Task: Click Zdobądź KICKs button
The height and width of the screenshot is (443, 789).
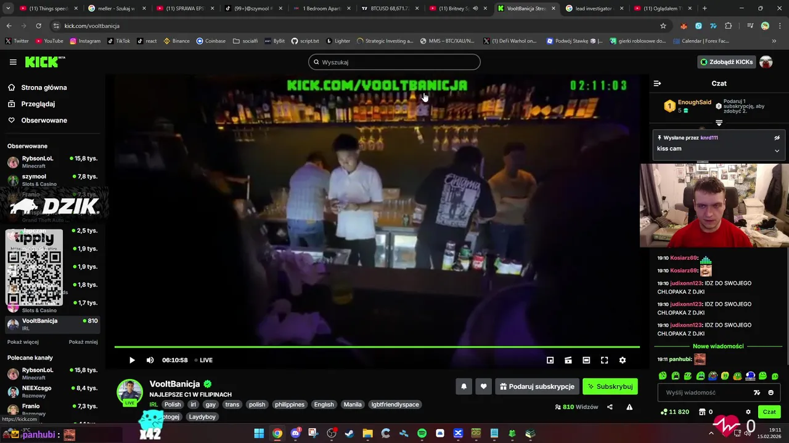Action: 727,62
